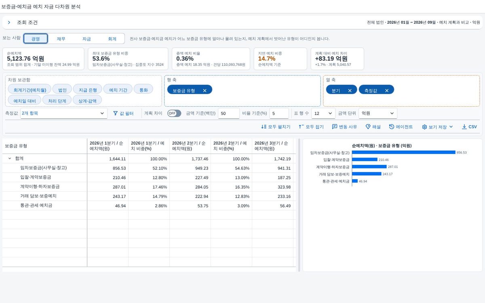Click the 2026년 3분기 / 순예치액(원) header
This screenshot has width=485, height=303.
(x=272, y=146)
